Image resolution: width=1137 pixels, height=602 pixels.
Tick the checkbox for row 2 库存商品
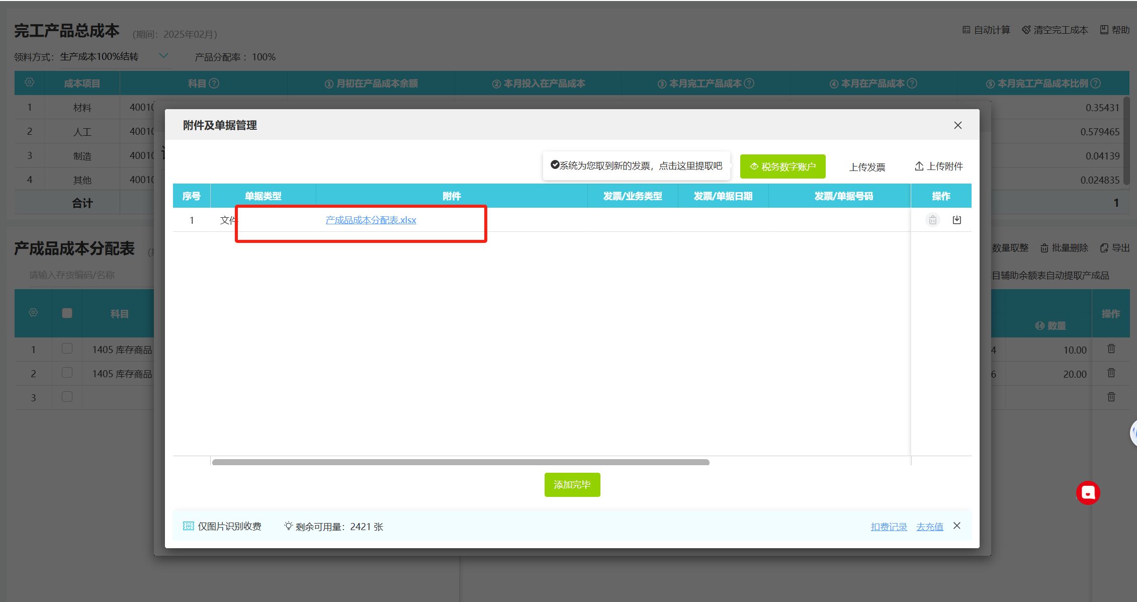tap(67, 373)
